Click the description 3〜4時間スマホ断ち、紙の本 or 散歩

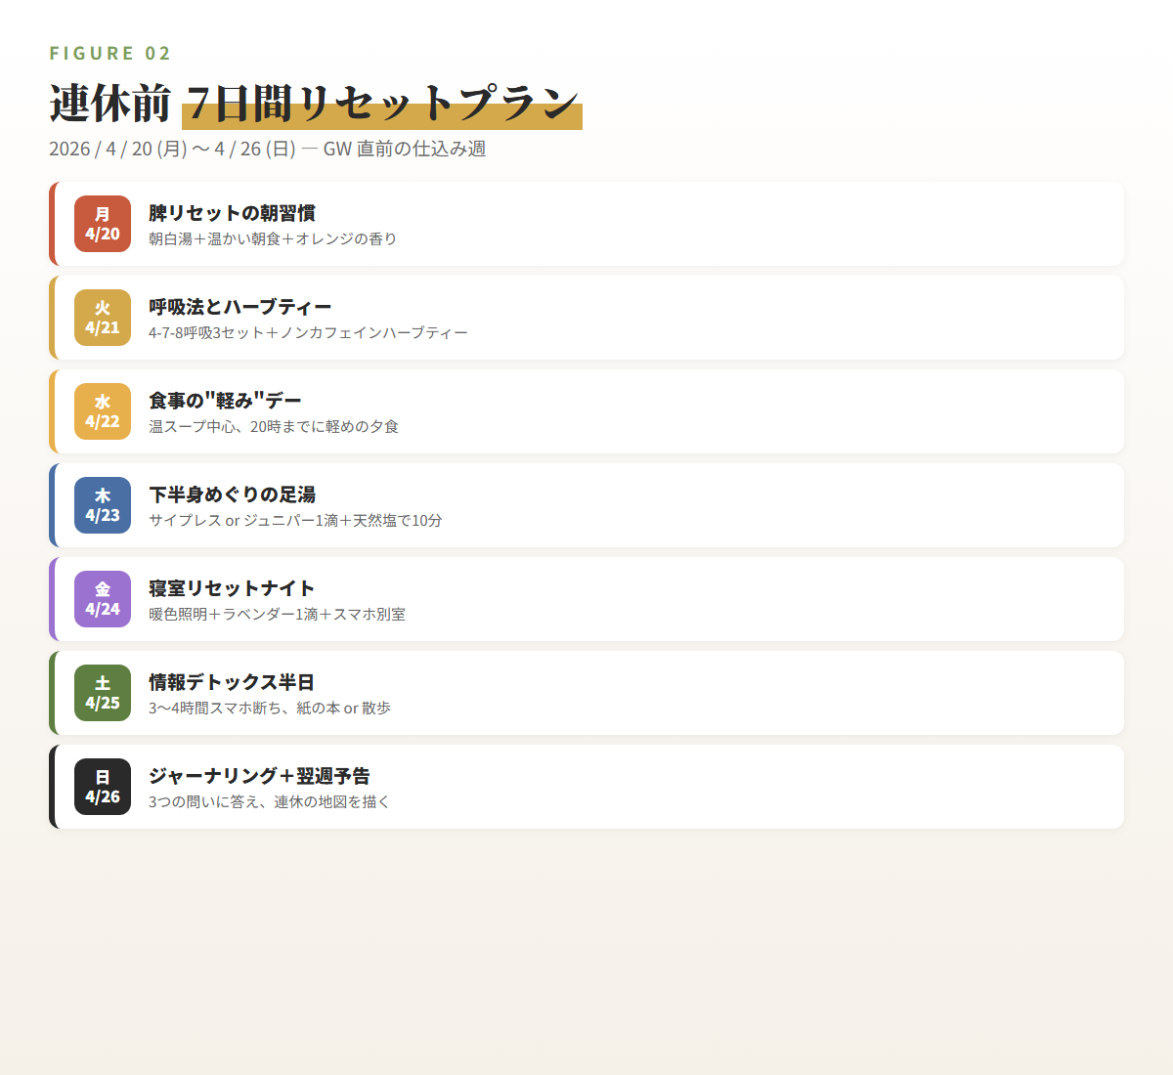(270, 708)
